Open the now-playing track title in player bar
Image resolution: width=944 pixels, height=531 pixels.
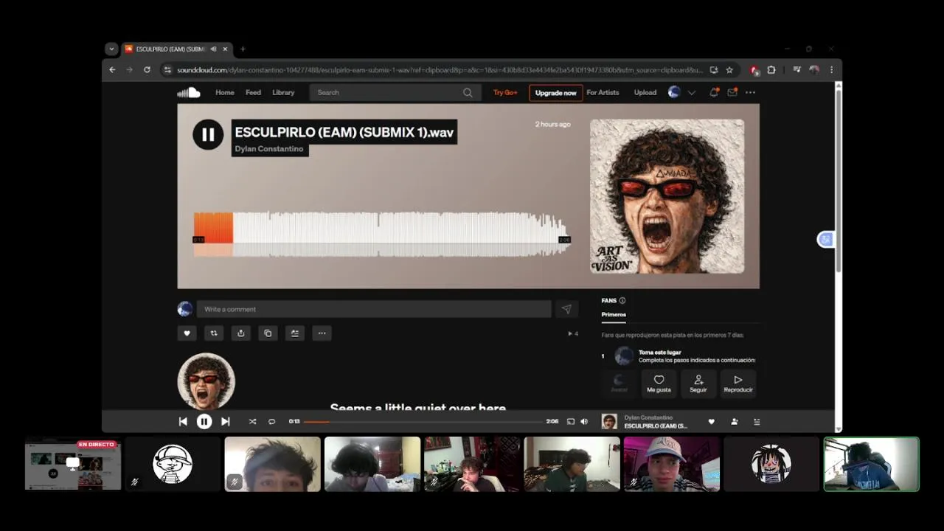click(656, 426)
